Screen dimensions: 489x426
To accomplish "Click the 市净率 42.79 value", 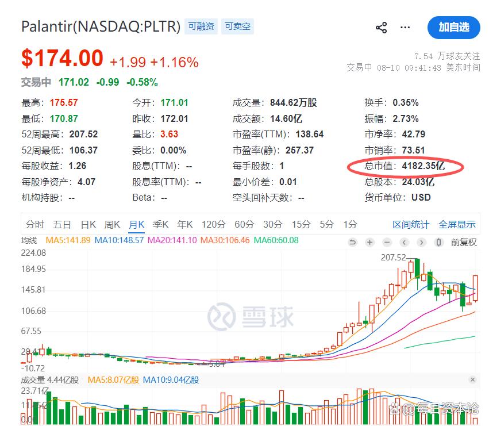I will pos(414,134).
